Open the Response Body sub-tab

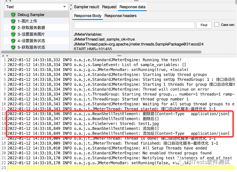[88, 16]
